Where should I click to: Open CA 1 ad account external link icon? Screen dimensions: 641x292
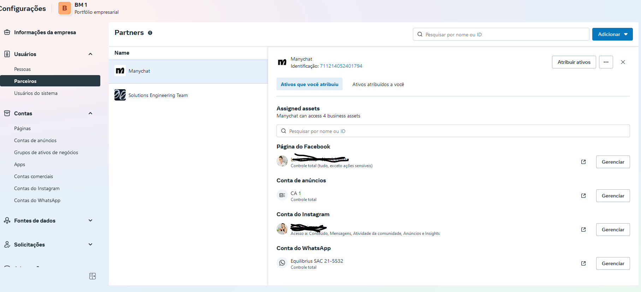(x=583, y=196)
